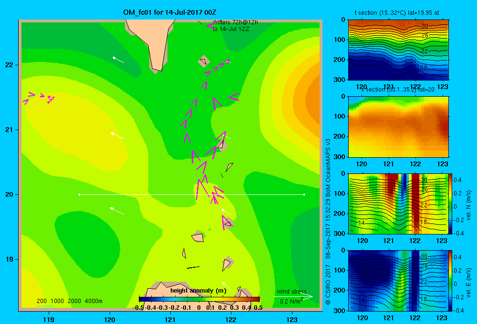Click the '200 1000 2000 4000m' depth legend
Viewport: 477px width, 324px height.
(x=70, y=301)
